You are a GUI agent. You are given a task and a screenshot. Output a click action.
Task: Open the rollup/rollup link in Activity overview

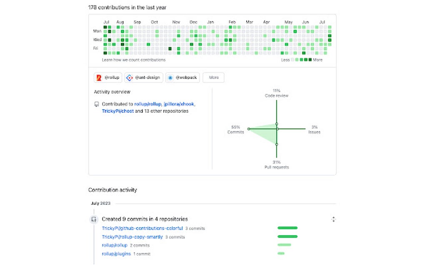(147, 104)
